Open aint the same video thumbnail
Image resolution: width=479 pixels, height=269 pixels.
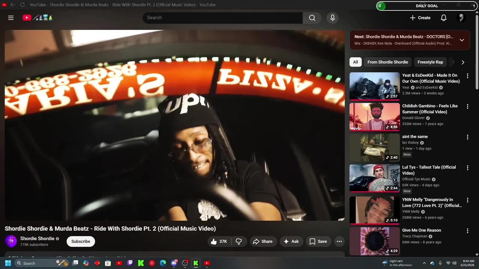(375, 148)
